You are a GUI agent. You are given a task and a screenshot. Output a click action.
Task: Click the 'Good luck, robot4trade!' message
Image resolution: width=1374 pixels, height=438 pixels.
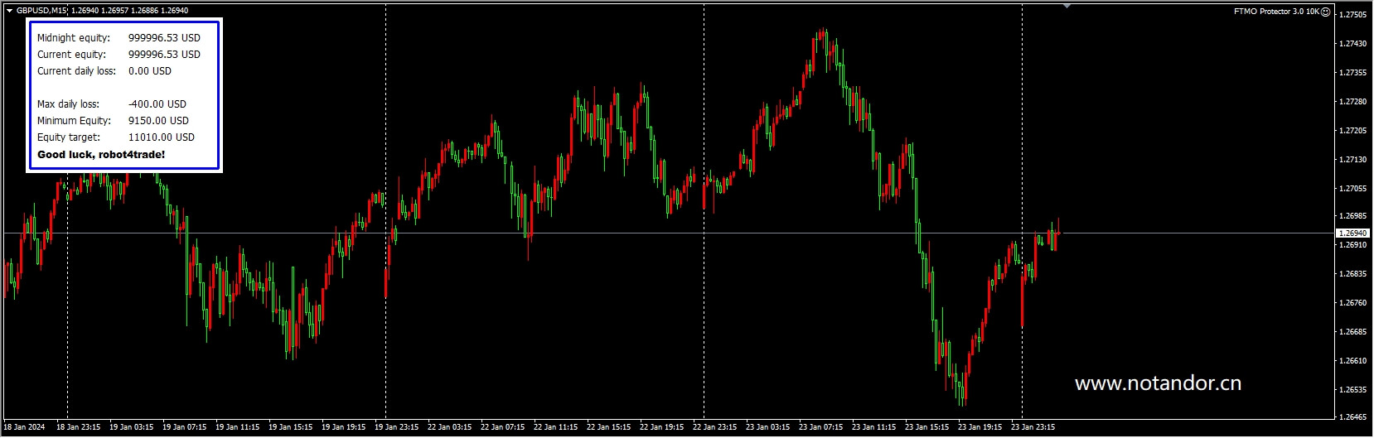tap(101, 155)
